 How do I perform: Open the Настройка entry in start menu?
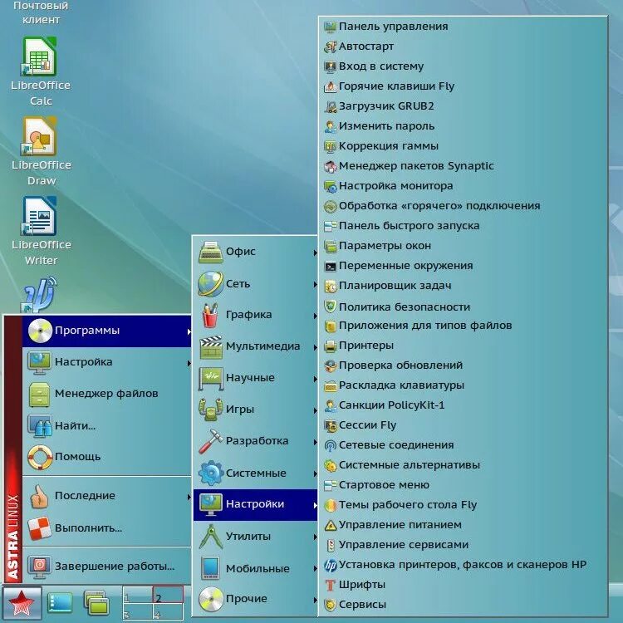coord(107,362)
